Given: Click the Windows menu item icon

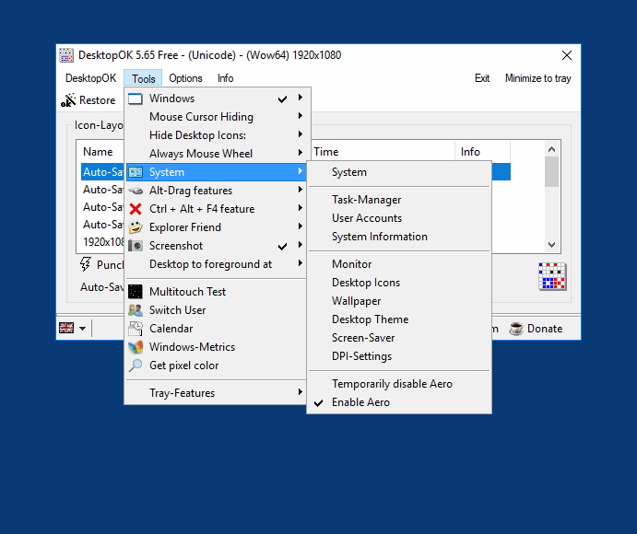Looking at the screenshot, I should pyautogui.click(x=136, y=99).
